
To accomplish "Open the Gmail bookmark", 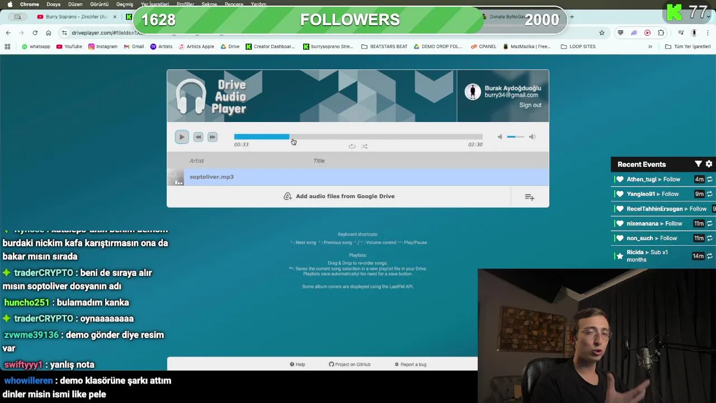I will (134, 46).
